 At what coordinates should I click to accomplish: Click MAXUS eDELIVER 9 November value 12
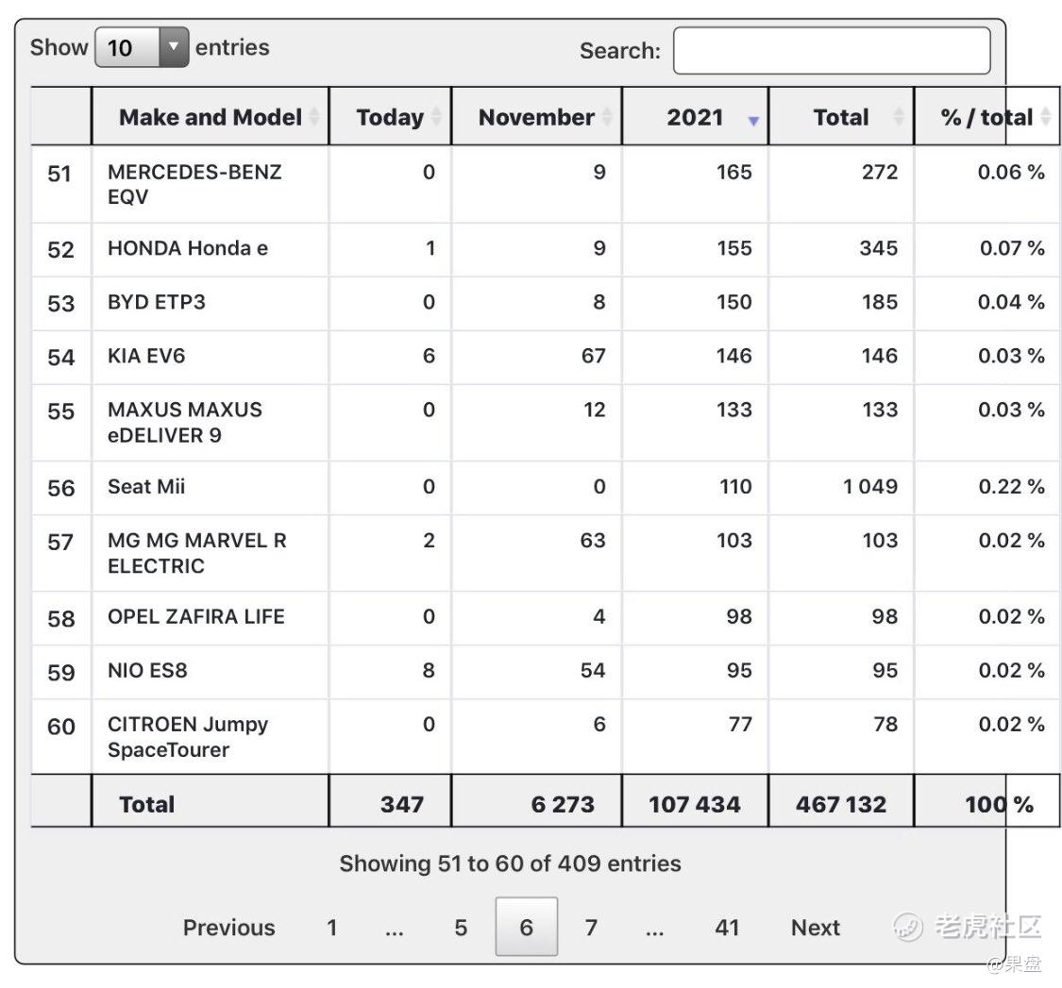[x=594, y=410]
